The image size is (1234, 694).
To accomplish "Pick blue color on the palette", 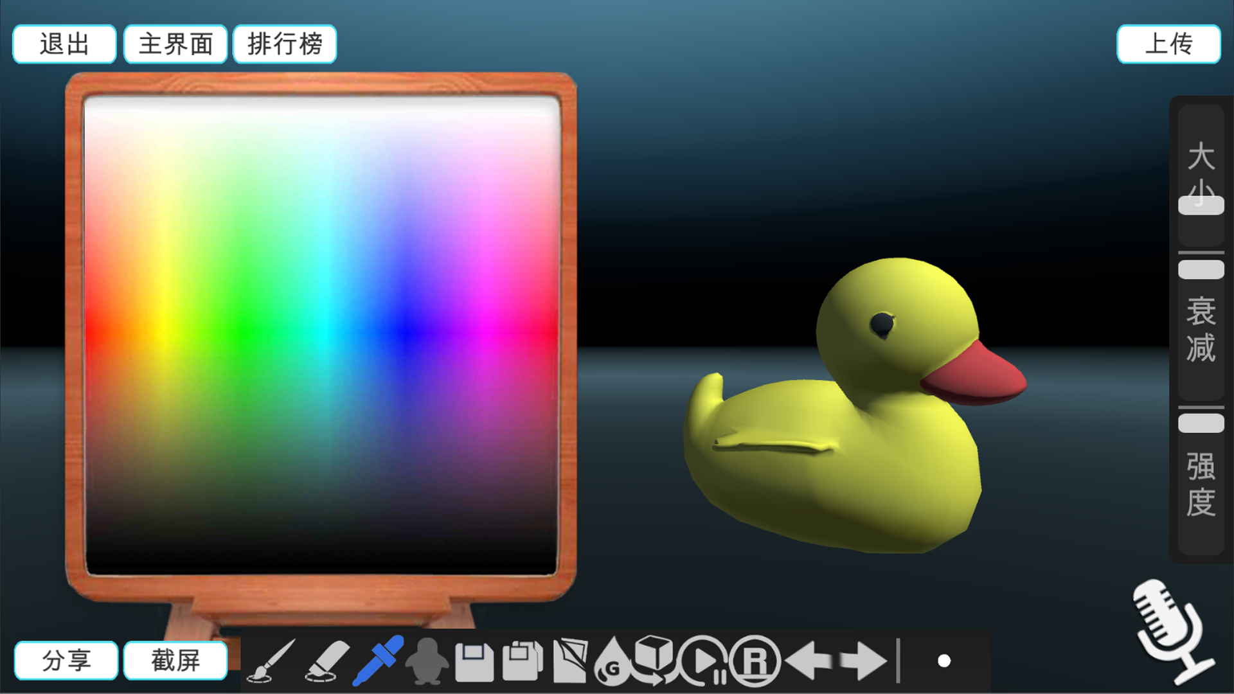I will coord(405,331).
